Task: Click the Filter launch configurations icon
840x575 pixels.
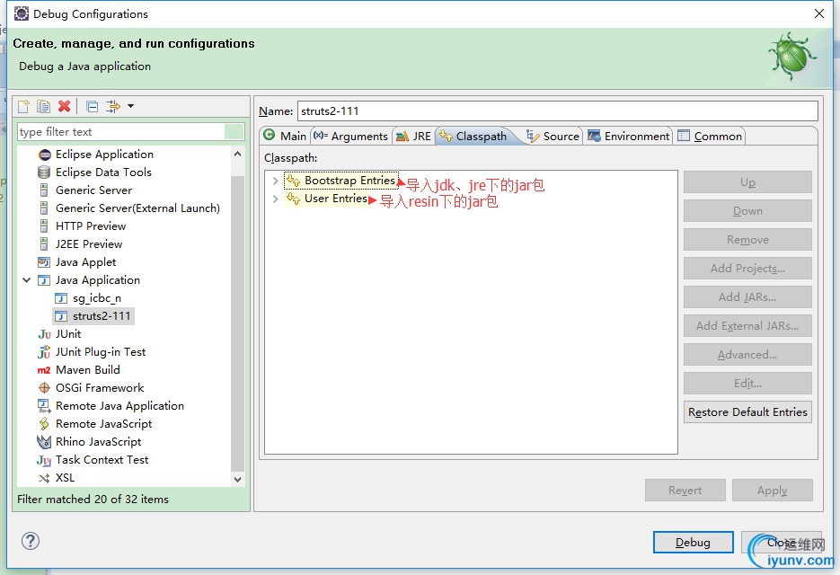Action: click(113, 106)
